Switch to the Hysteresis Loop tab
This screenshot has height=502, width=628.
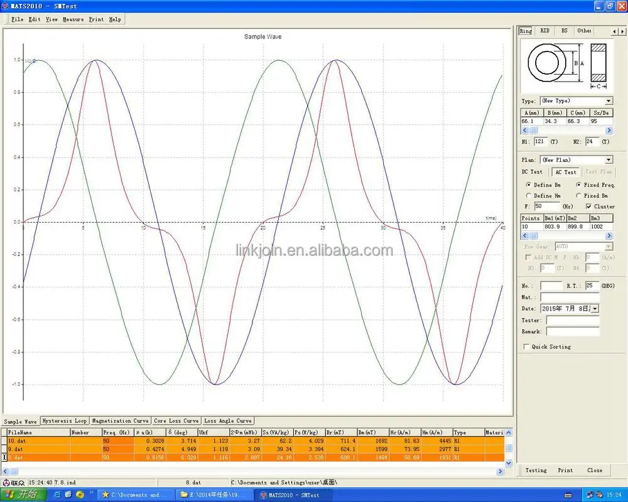(63, 420)
